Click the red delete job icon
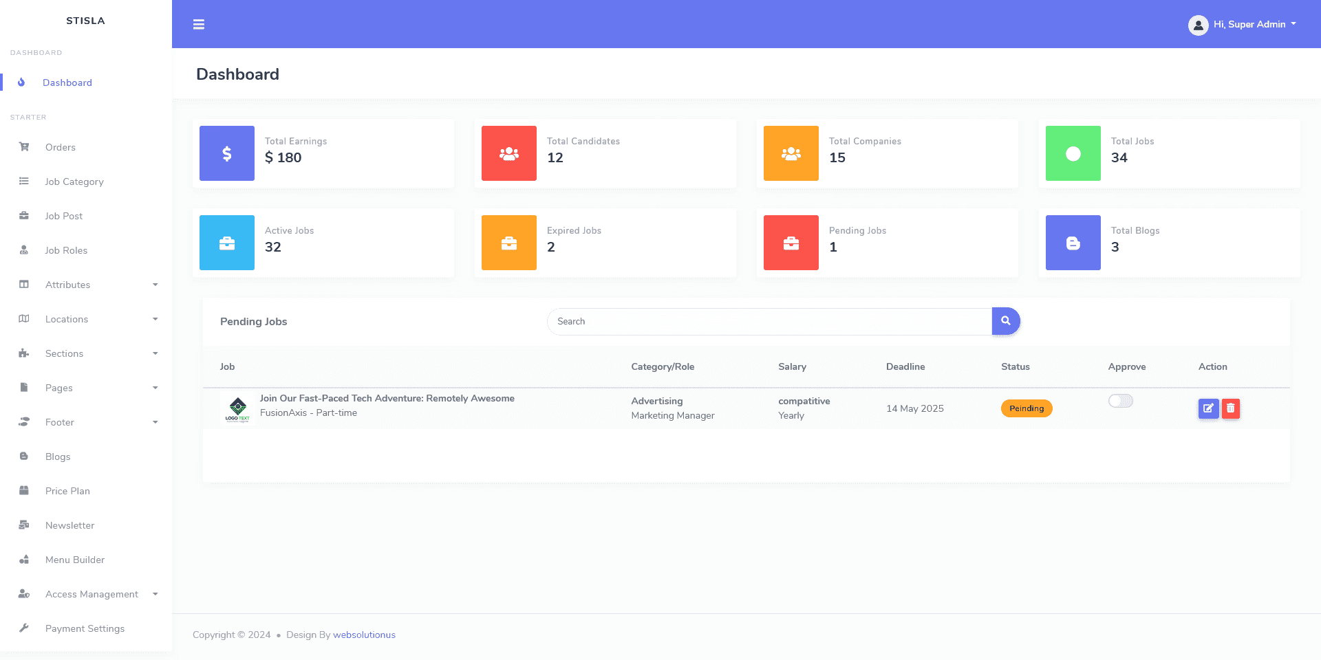 (x=1231, y=408)
